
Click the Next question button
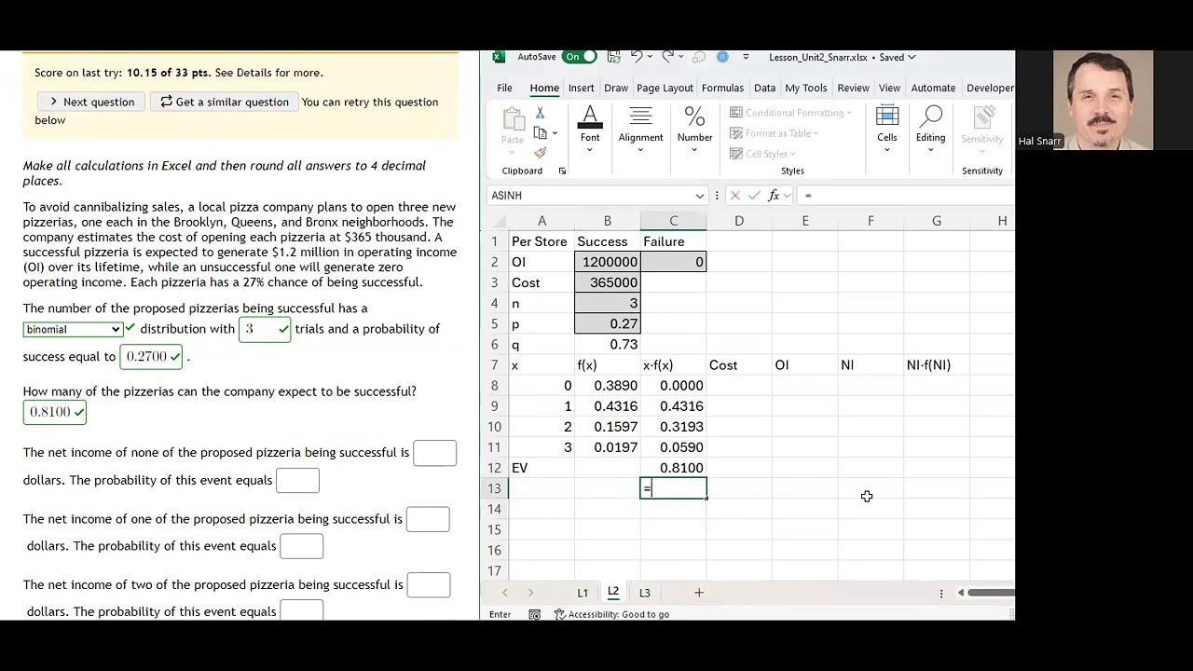(x=91, y=102)
